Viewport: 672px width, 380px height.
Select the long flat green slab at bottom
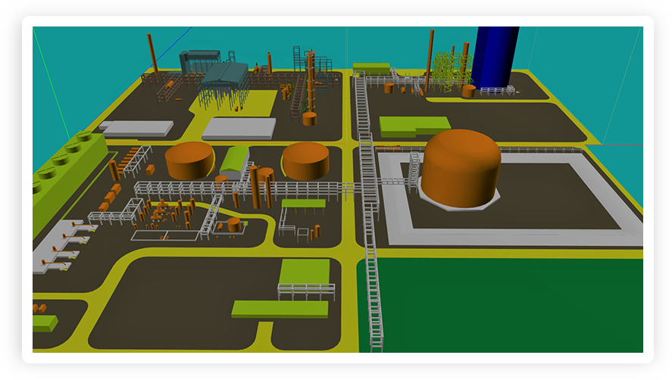(x=280, y=309)
